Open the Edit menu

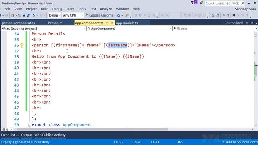click(x=7, y=9)
